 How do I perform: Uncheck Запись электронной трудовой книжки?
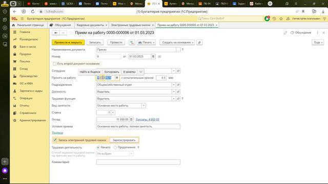[x=55, y=140]
